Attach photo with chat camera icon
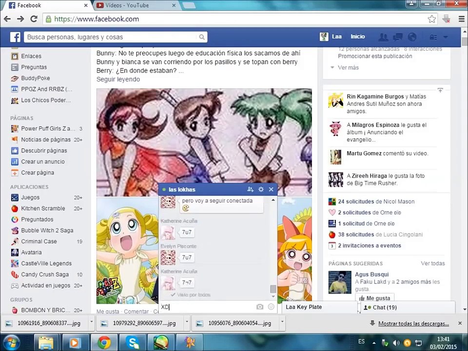Image resolution: width=468 pixels, height=351 pixels. pyautogui.click(x=260, y=307)
